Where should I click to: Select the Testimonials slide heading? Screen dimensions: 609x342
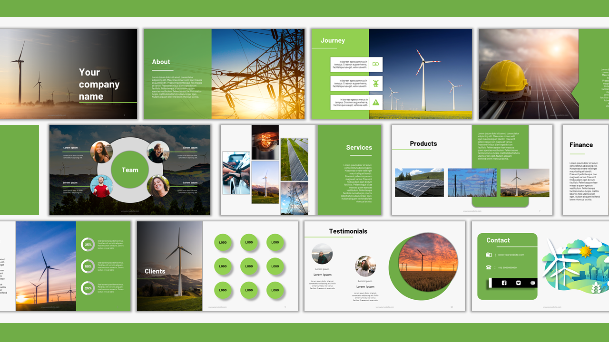[348, 231]
